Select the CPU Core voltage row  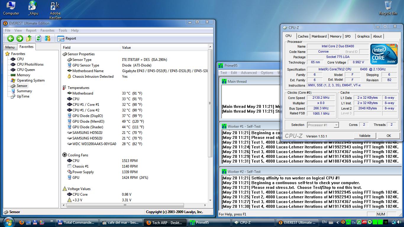click(x=135, y=194)
